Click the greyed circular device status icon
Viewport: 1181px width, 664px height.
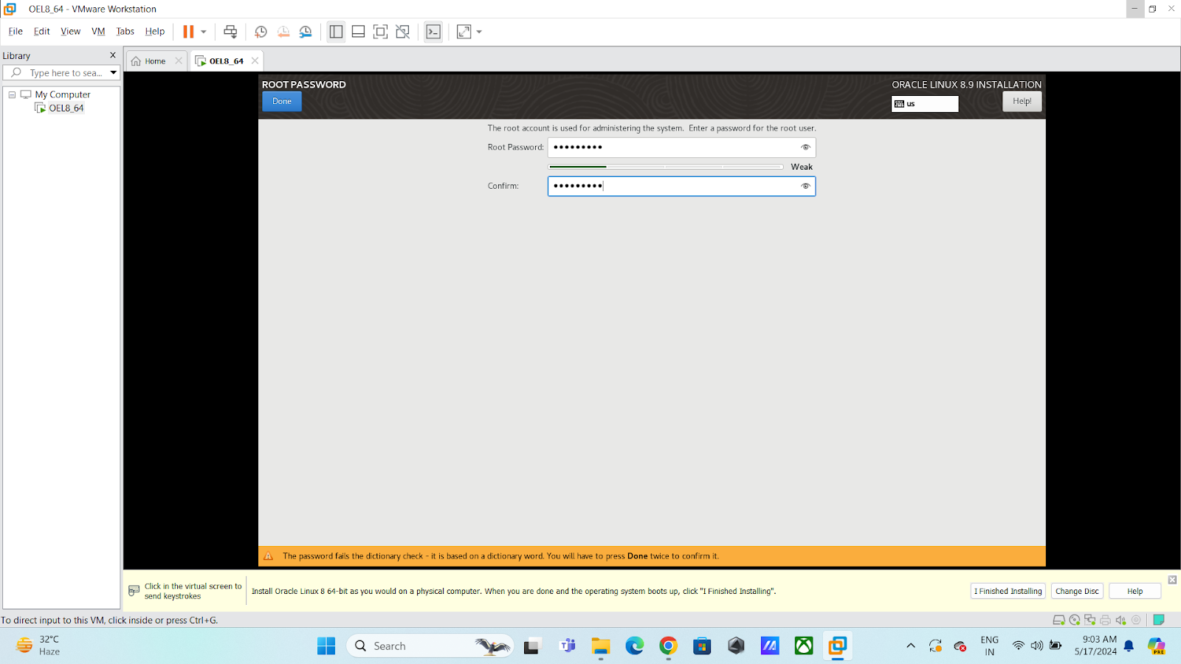1136,620
